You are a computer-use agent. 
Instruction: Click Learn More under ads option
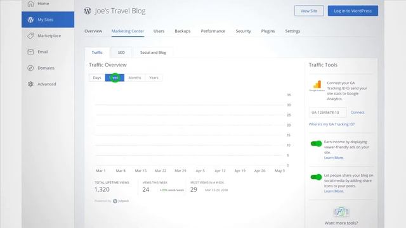click(334, 158)
